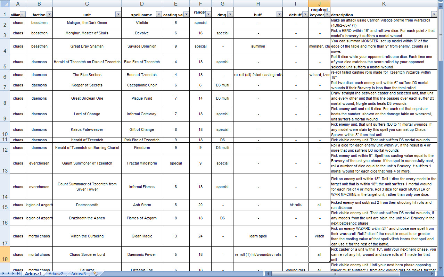Click the 'Vilitch the Curseling' unit cell
The height and width of the screenshot is (277, 444).
click(x=87, y=236)
